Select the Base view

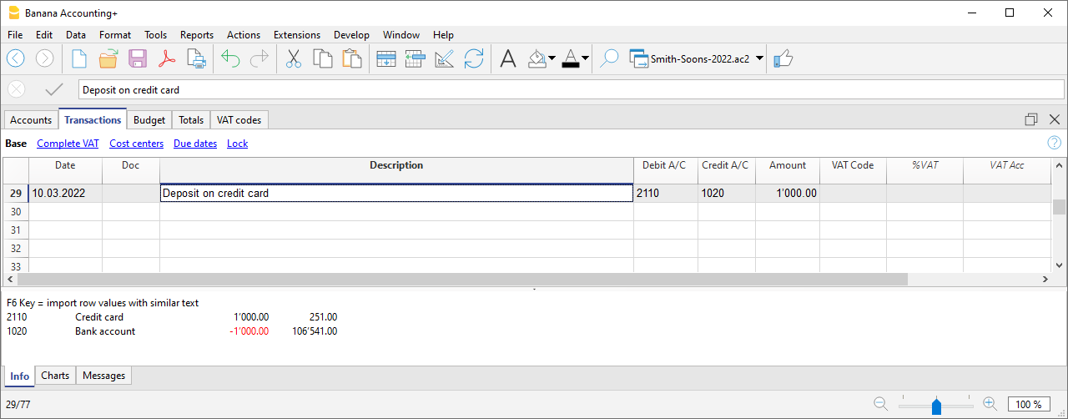16,144
